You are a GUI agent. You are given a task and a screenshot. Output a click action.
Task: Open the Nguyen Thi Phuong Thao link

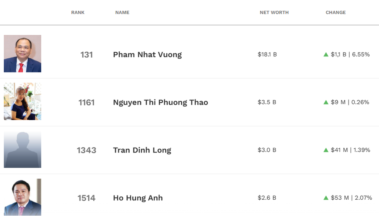(161, 103)
